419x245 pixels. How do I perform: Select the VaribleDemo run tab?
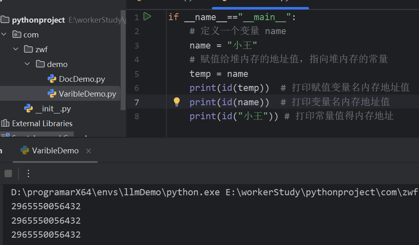[55, 151]
